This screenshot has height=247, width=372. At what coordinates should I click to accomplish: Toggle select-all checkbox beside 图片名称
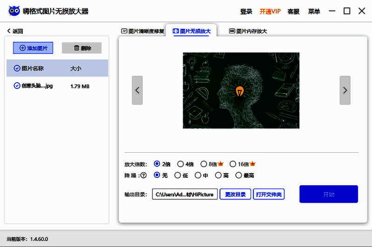click(x=17, y=68)
